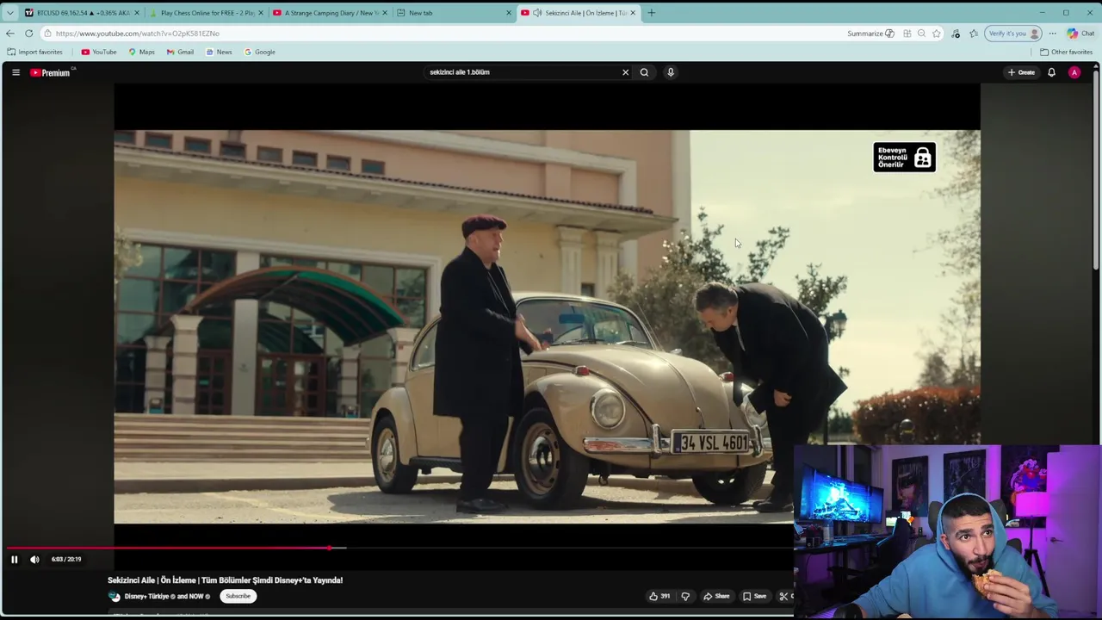Close the Play Chess Online tab
This screenshot has width=1102, height=620.
[x=260, y=13]
